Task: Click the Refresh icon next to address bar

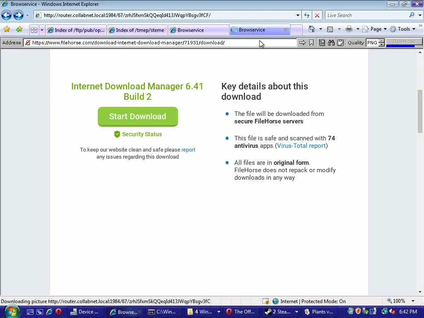Action: tap(307, 15)
